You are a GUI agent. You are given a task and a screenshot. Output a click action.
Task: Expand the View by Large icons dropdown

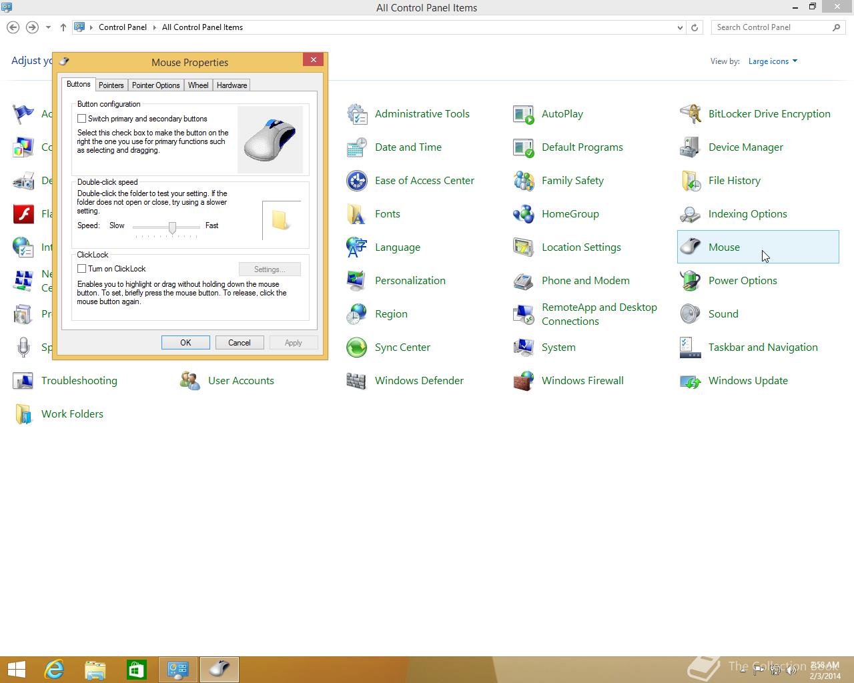click(x=773, y=61)
